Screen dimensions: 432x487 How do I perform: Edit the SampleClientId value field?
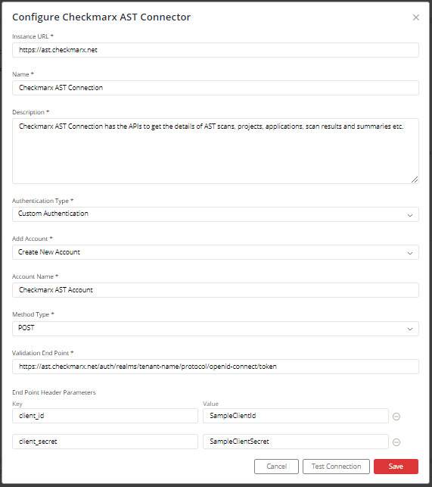(296, 416)
